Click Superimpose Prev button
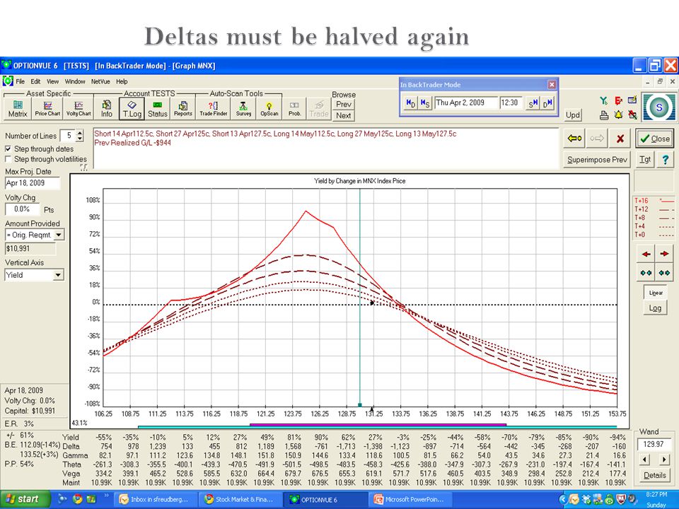 coord(597,159)
